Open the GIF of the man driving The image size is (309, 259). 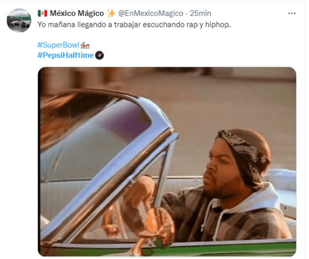167,162
